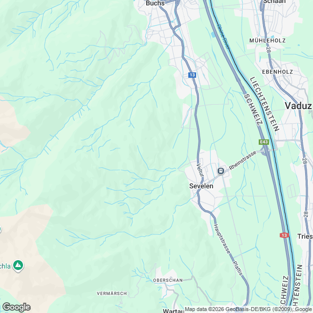Select the Hauptstrasse road label
This screenshot has width=313, height=313.
(222, 239)
